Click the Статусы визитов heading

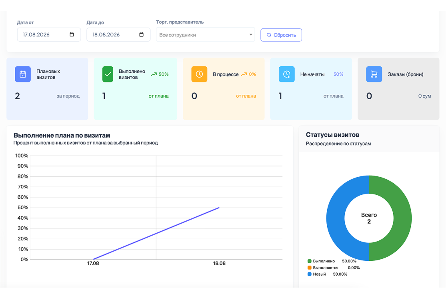pyautogui.click(x=332, y=135)
